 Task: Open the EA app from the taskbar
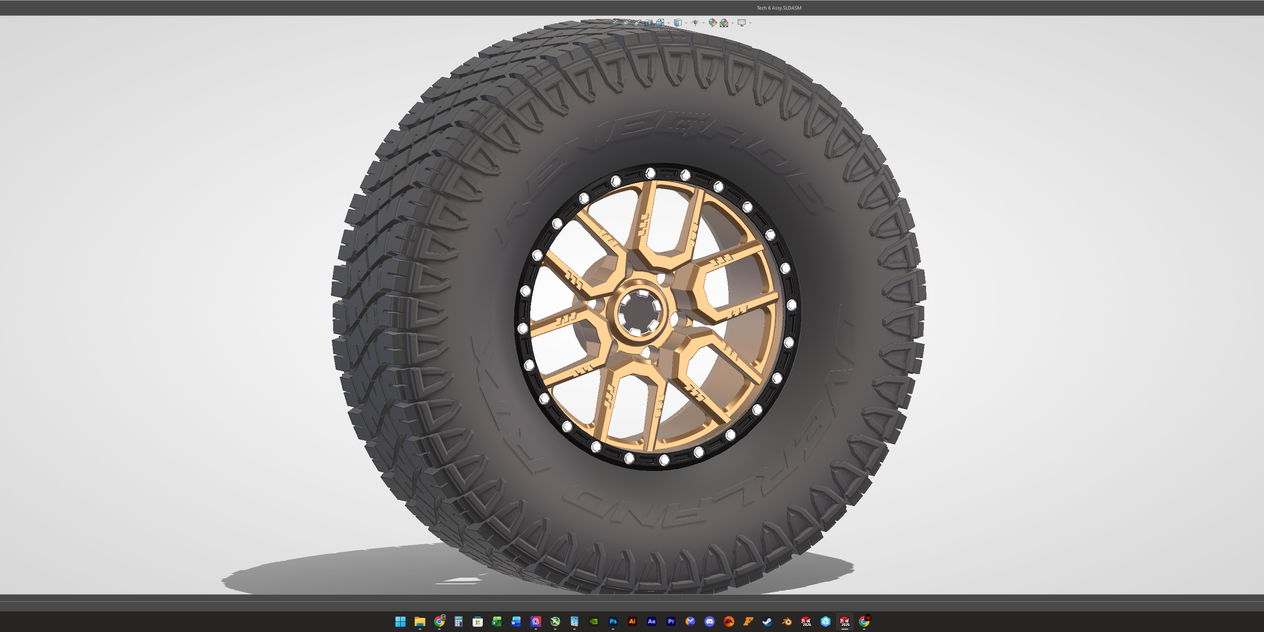pos(729,621)
